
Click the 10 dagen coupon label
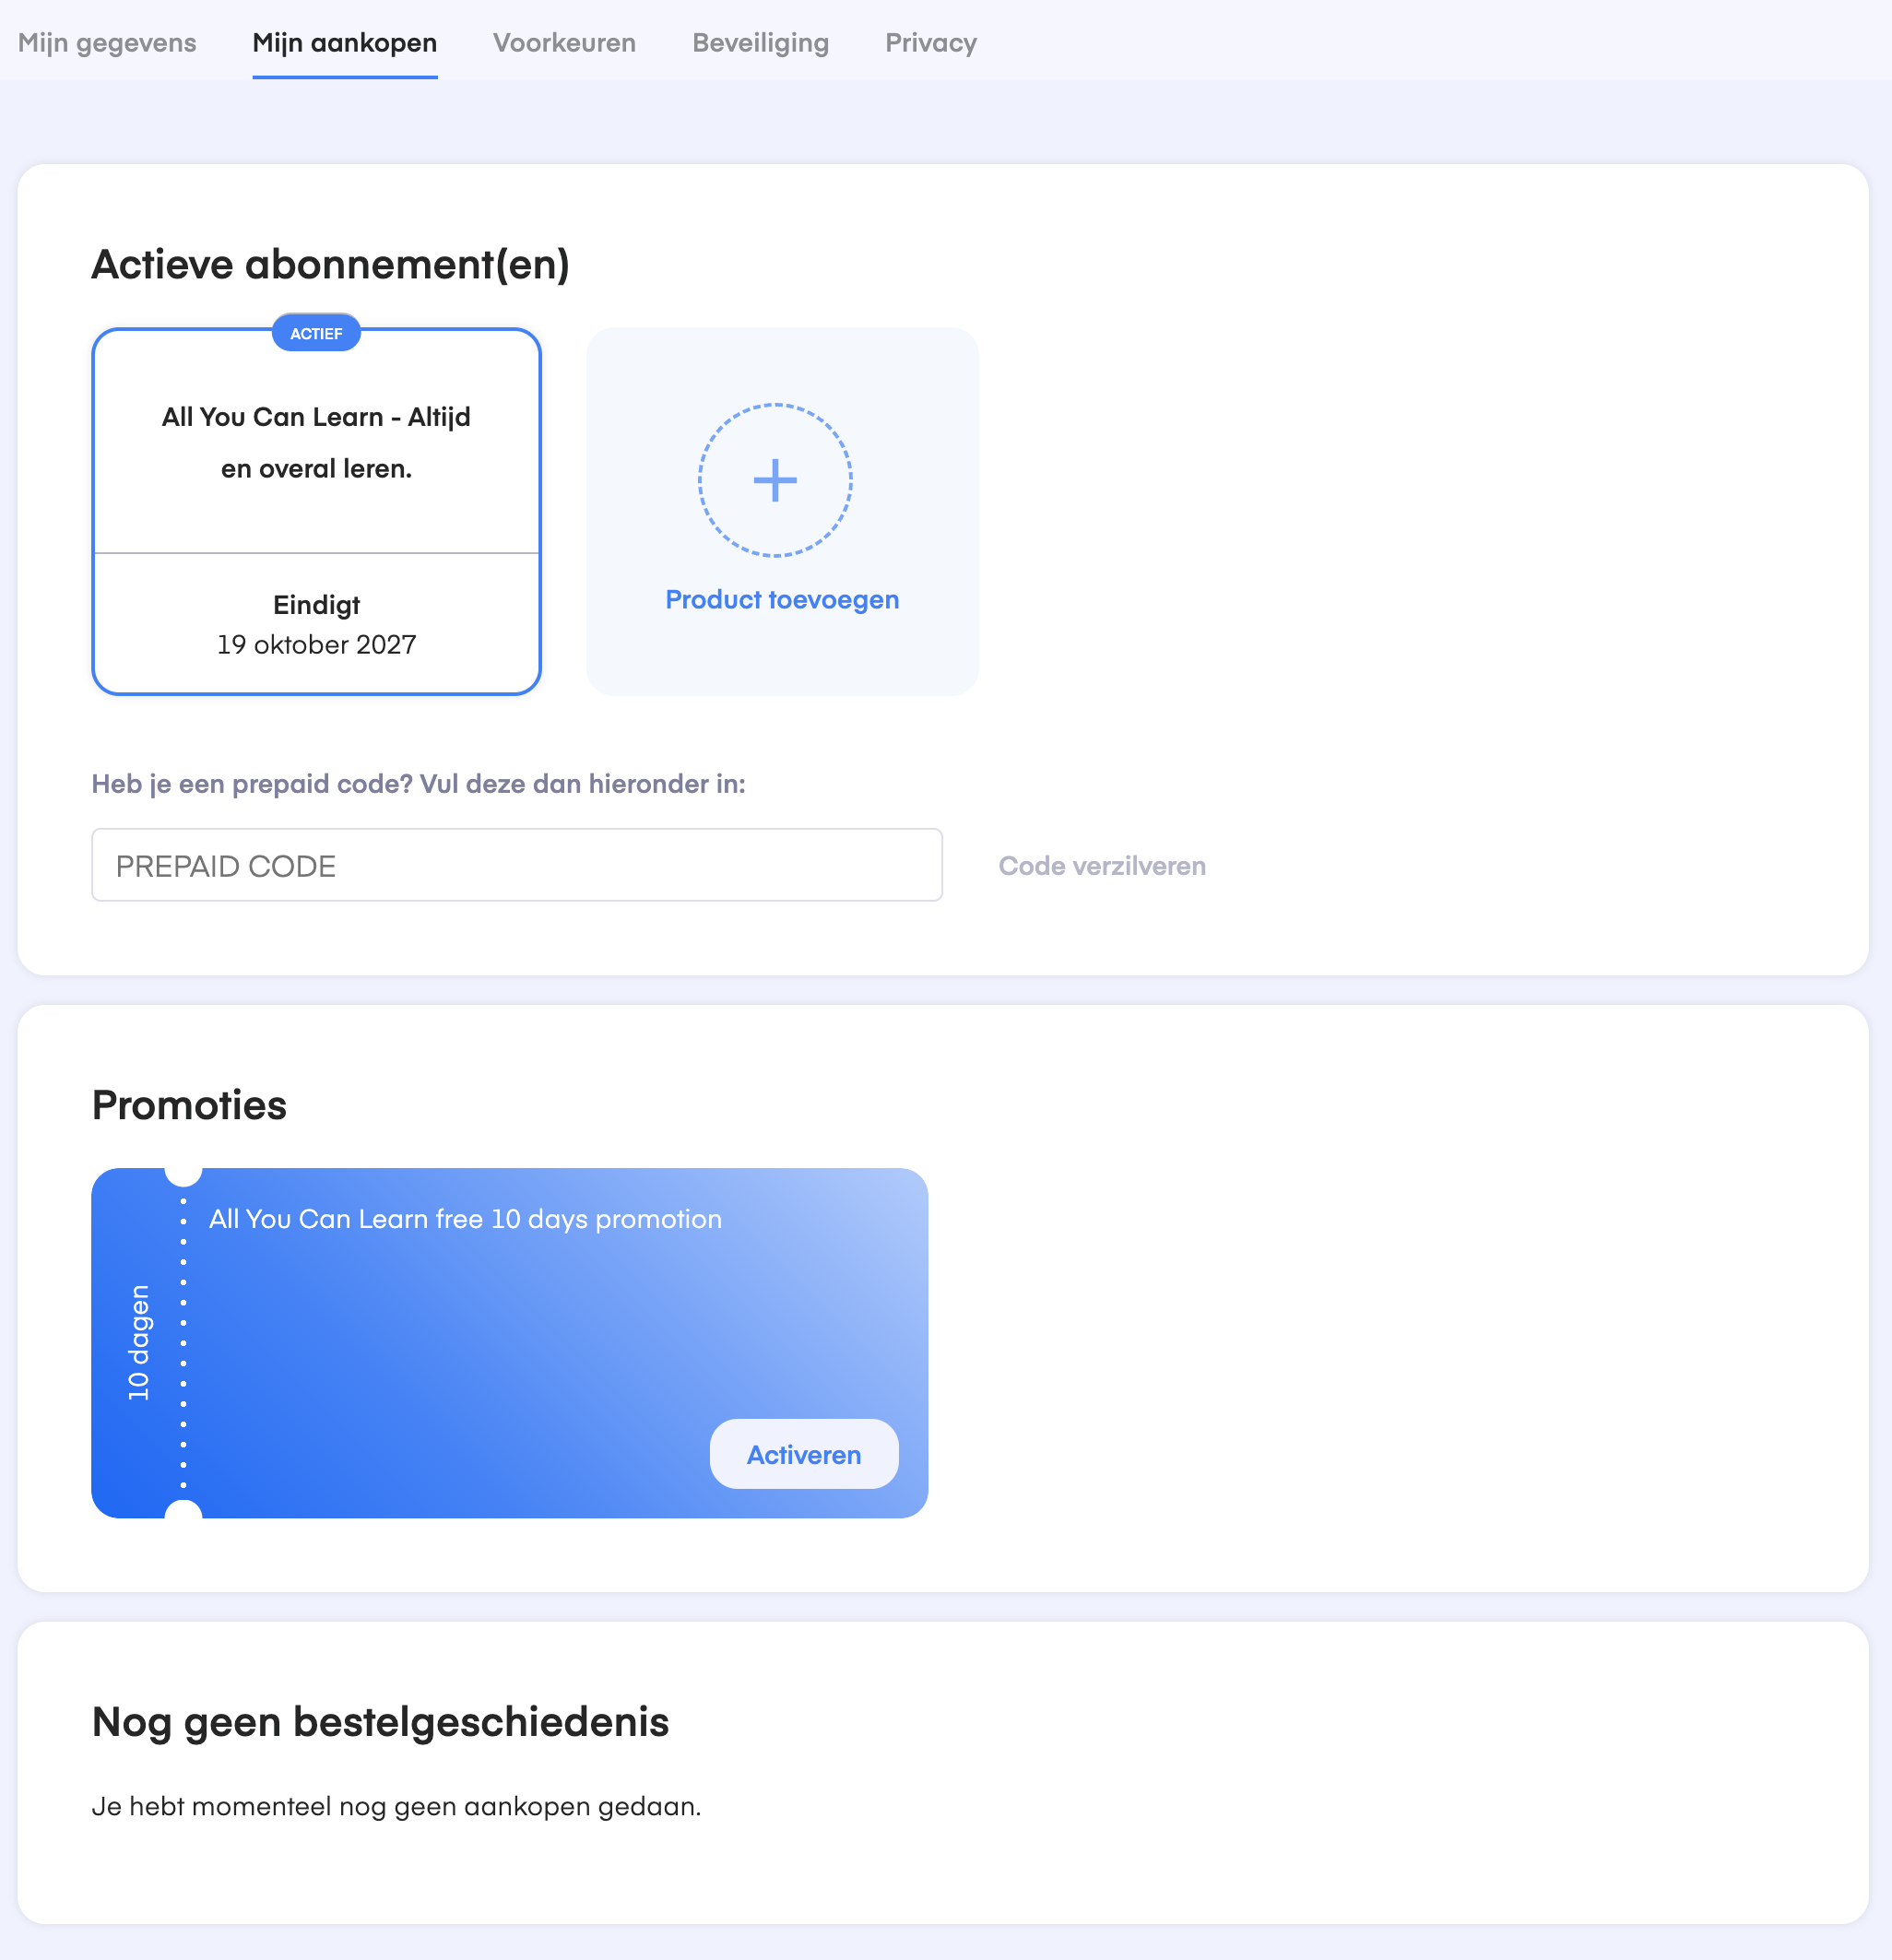[x=139, y=1342]
